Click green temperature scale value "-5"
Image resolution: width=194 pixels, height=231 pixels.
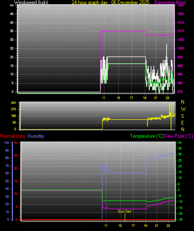coord(179,196)
